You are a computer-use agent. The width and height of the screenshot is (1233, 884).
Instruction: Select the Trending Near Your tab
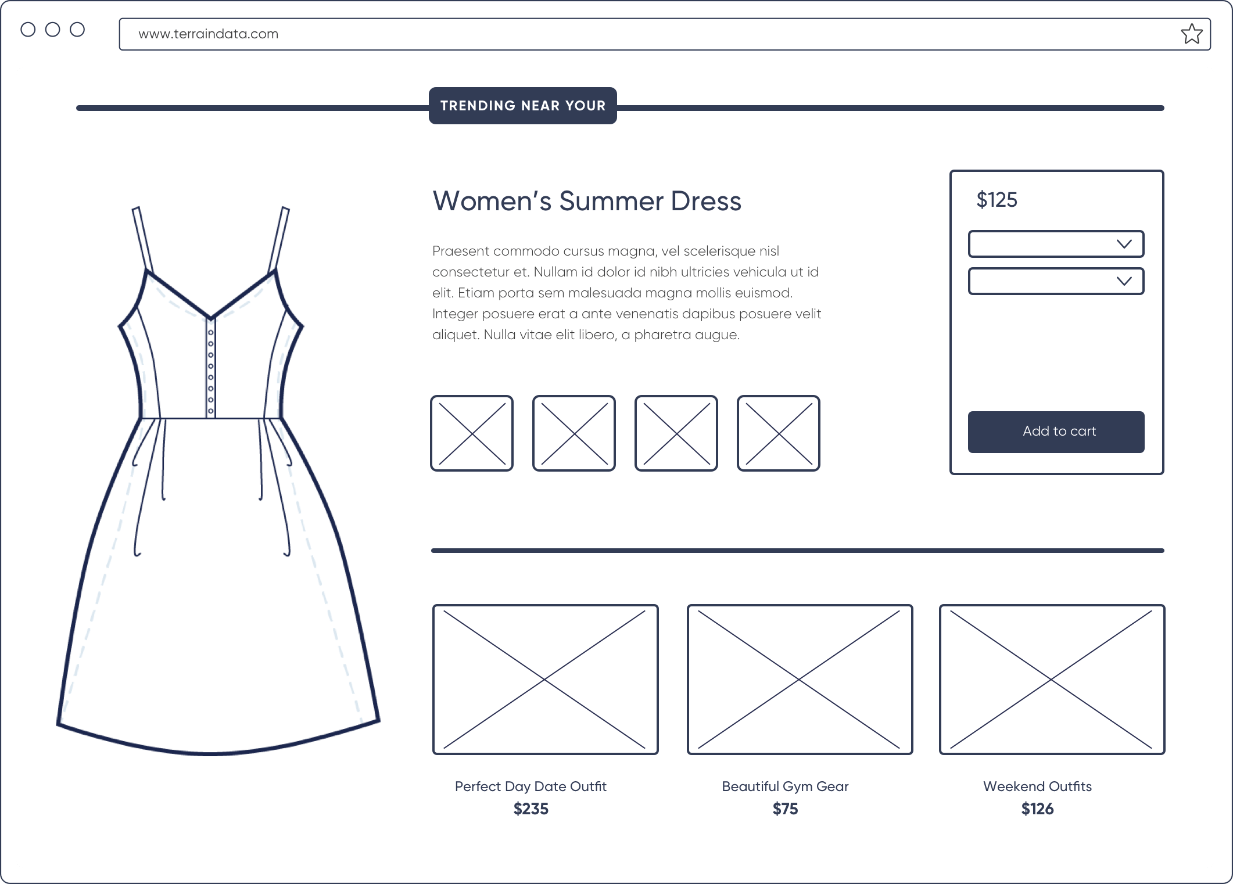pyautogui.click(x=522, y=106)
